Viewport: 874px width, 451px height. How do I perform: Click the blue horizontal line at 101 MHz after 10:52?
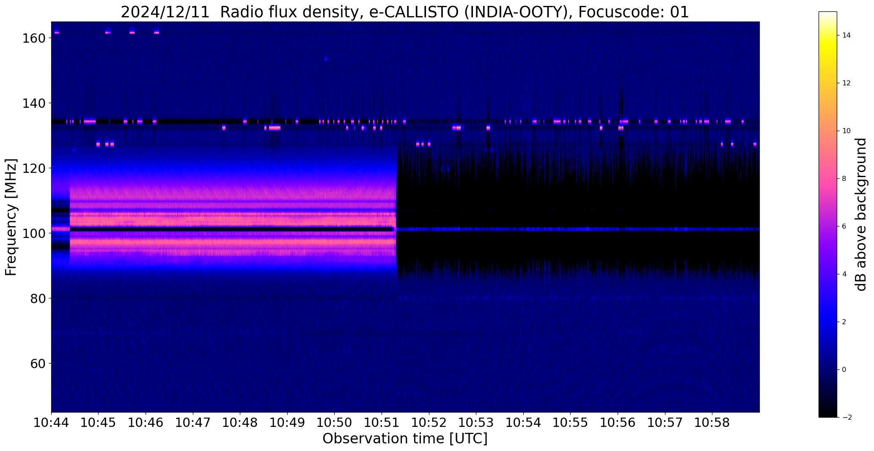(594, 229)
